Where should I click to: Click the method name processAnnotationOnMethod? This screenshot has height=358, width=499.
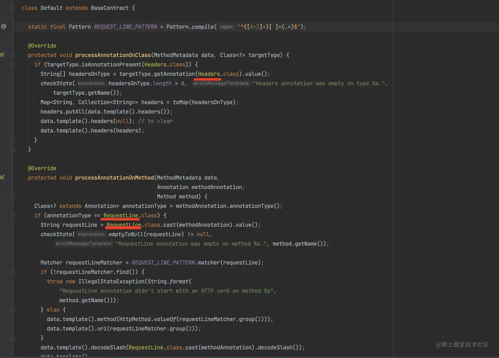pyautogui.click(x=115, y=178)
